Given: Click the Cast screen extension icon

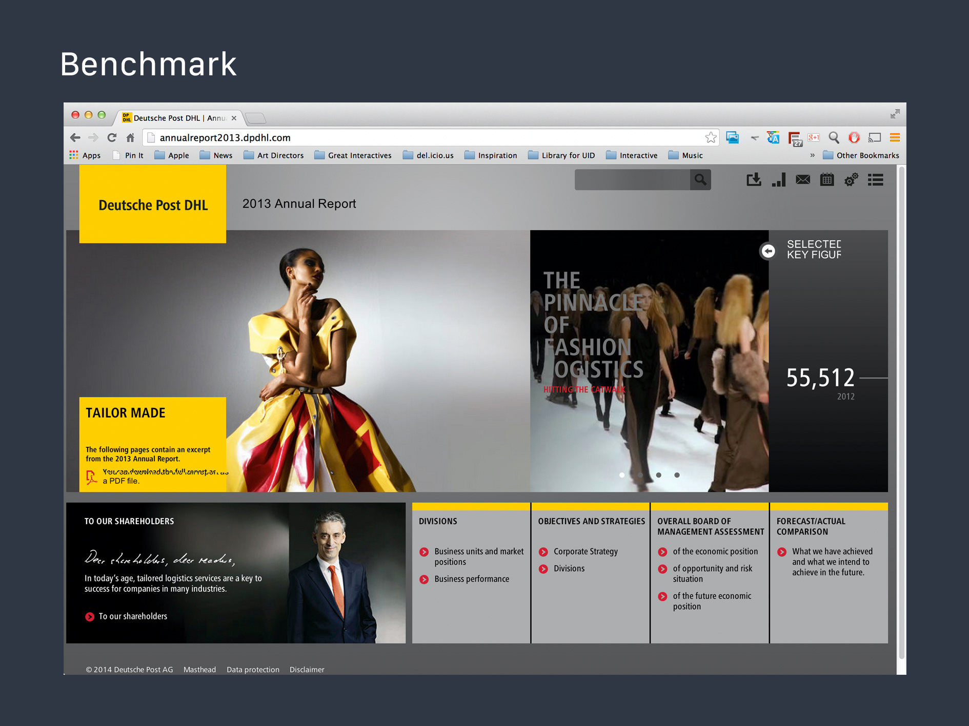Looking at the screenshot, I should point(874,137).
